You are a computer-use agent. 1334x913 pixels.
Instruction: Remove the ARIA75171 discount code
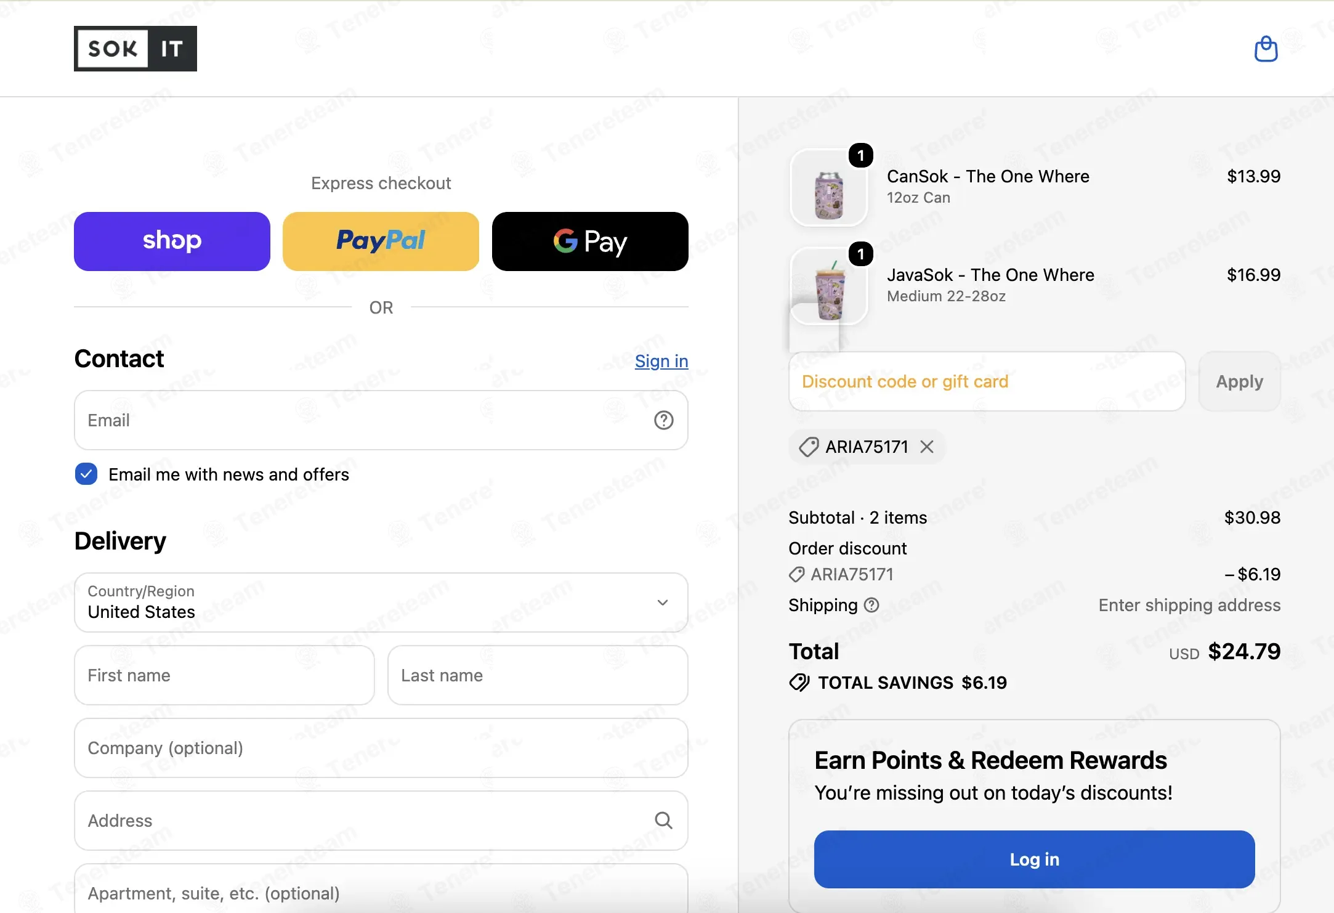pos(927,447)
